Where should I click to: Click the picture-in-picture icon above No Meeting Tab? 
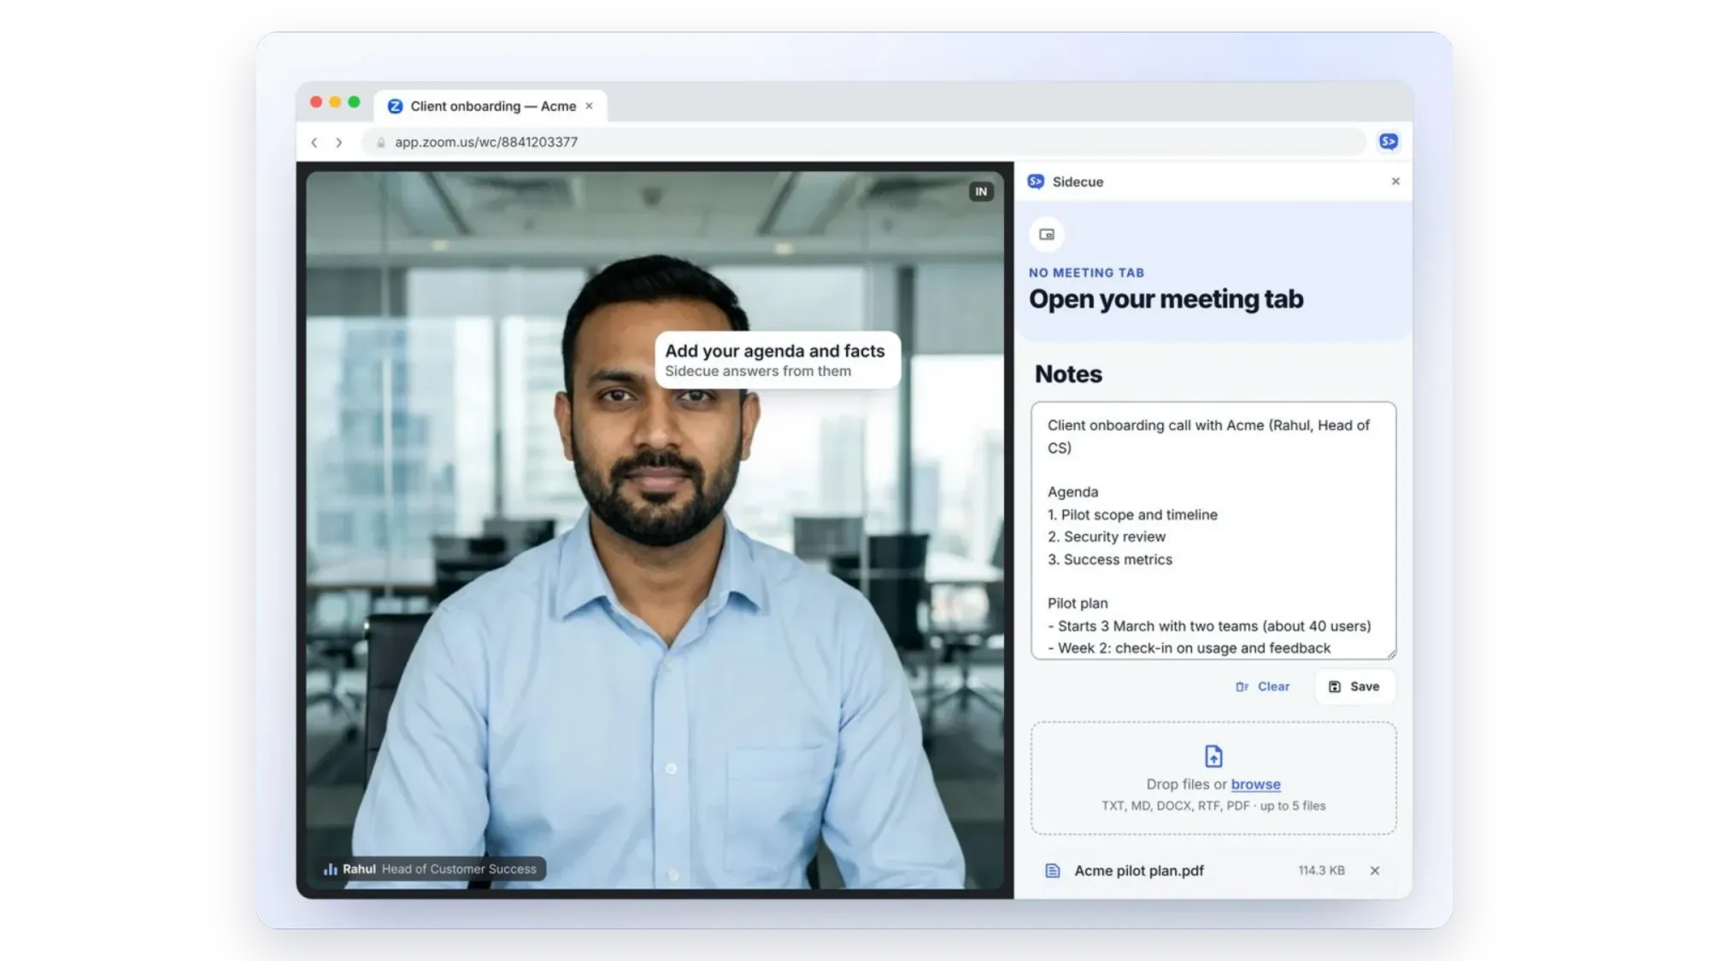1047,234
